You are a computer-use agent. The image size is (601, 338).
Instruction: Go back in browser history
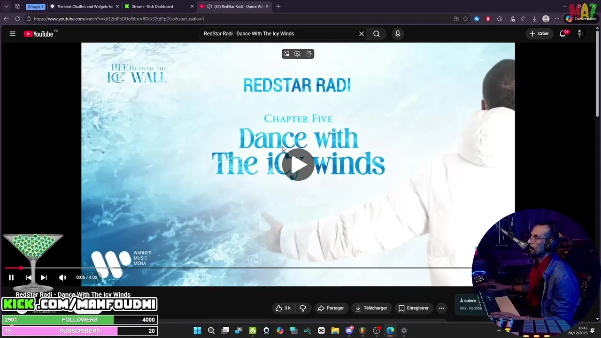6,19
